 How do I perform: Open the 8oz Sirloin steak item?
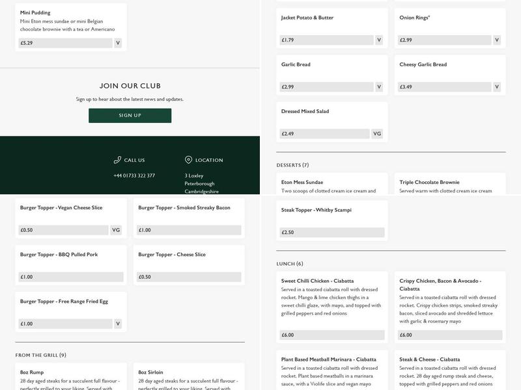189,377
